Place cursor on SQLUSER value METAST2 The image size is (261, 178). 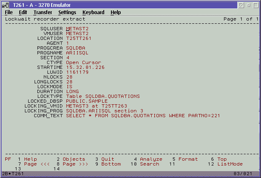77,29
